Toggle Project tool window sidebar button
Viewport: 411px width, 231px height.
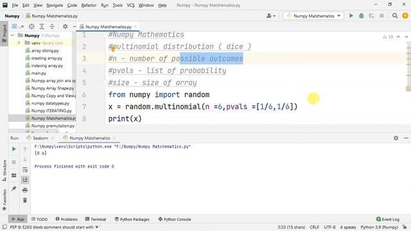click(4, 33)
